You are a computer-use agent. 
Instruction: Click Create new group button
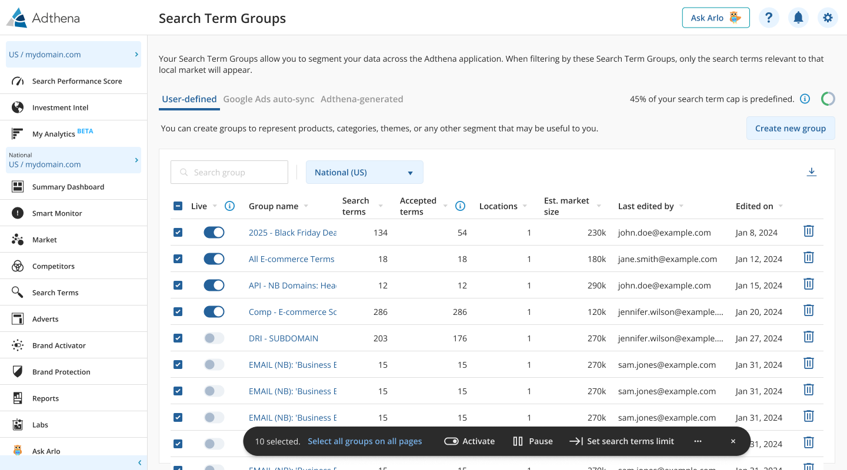click(x=790, y=128)
